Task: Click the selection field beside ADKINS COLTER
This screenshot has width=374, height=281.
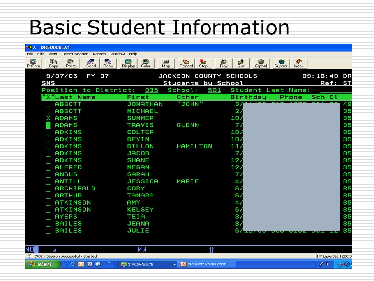Action: pyautogui.click(x=48, y=132)
